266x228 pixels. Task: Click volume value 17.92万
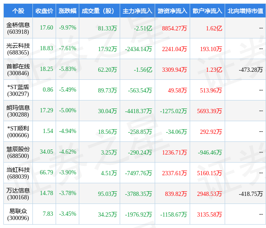click(x=107, y=49)
